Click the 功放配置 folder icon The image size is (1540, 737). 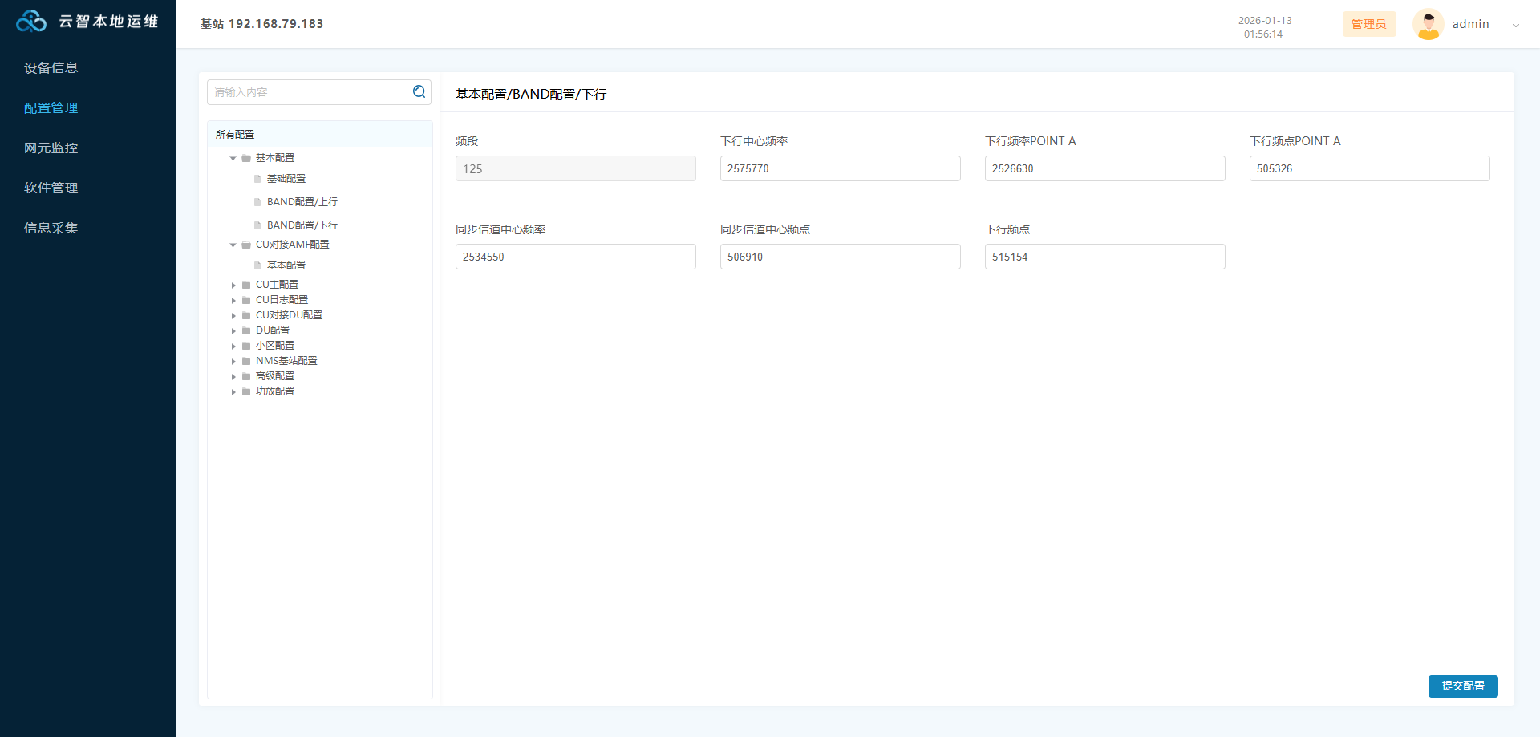coord(246,391)
